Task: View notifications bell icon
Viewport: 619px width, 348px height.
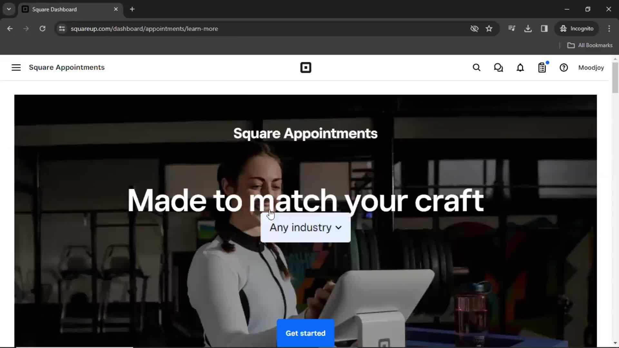Action: click(520, 68)
